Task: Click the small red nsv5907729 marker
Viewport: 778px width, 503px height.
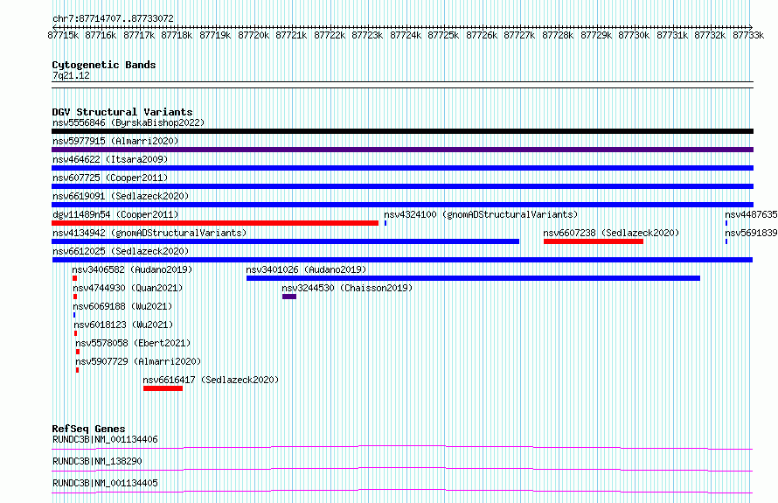Action: click(78, 370)
